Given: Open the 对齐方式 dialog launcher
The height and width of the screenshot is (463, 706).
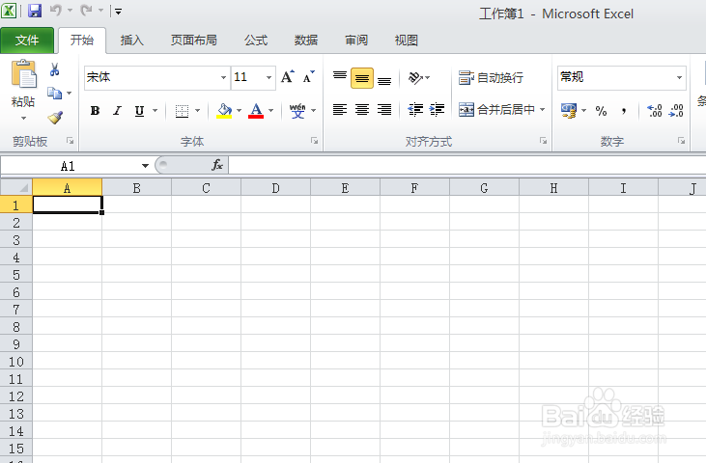Looking at the screenshot, I should point(544,141).
